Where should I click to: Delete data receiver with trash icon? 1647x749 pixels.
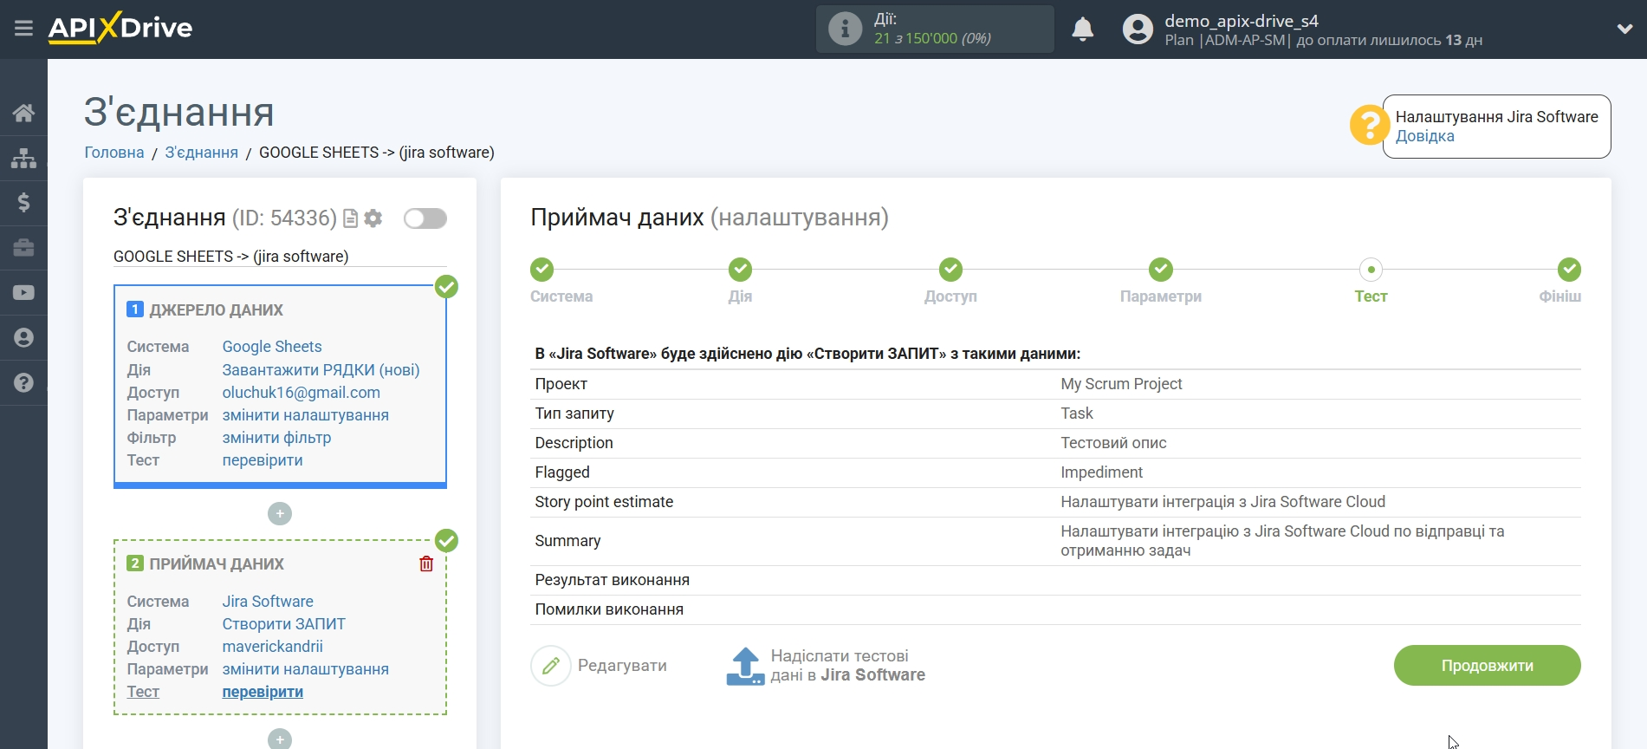click(426, 564)
